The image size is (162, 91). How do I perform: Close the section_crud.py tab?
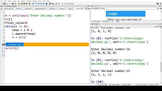click(13, 8)
